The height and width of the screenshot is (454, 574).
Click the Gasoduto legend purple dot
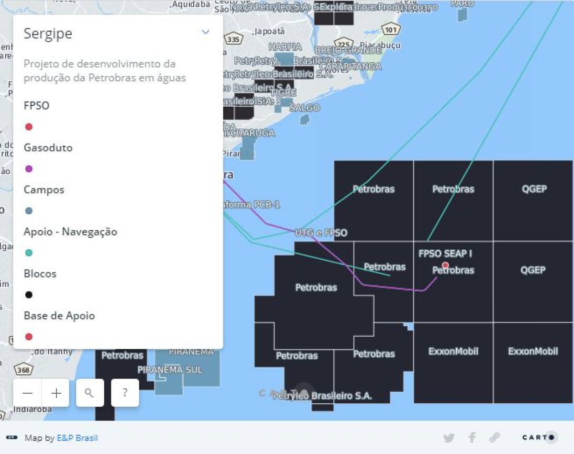click(29, 169)
